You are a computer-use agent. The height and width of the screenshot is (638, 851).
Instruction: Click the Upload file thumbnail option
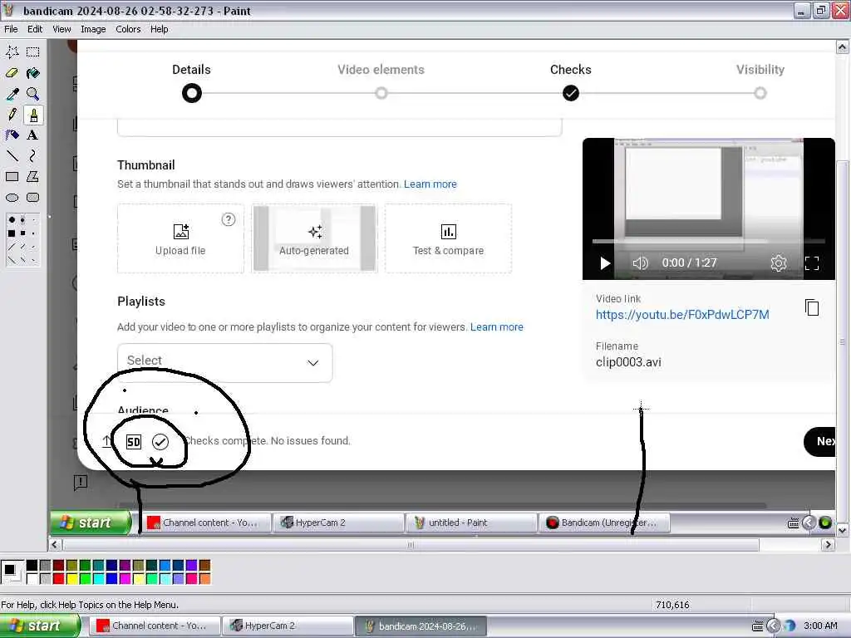click(180, 238)
